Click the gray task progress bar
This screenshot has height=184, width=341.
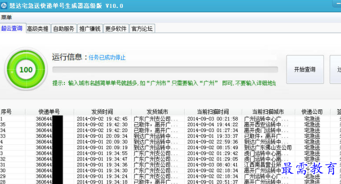[x=165, y=70]
